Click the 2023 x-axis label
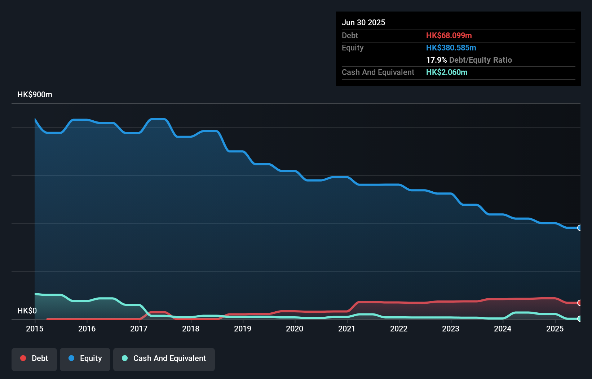Screen dimensions: 592x379 click(x=451, y=329)
